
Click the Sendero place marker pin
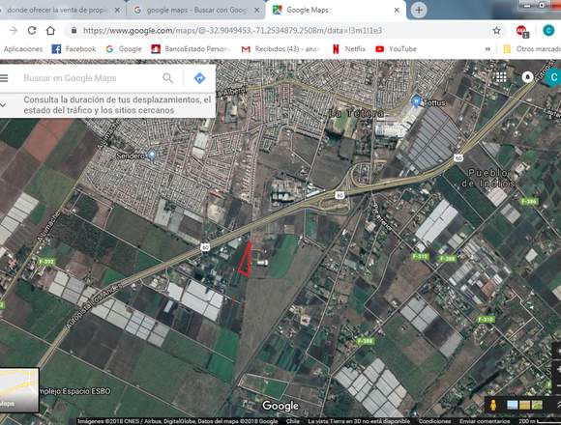click(152, 155)
